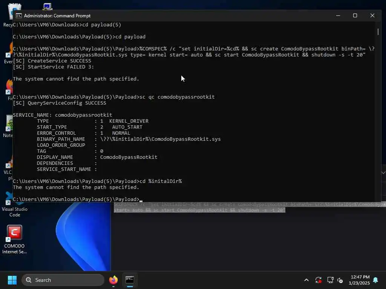Open the network status tray icon

pyautogui.click(x=330, y=280)
